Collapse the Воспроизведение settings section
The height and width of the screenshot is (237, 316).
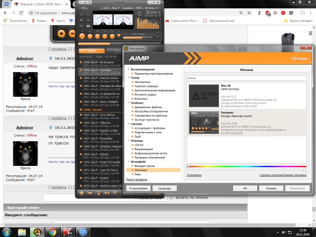click(x=128, y=69)
